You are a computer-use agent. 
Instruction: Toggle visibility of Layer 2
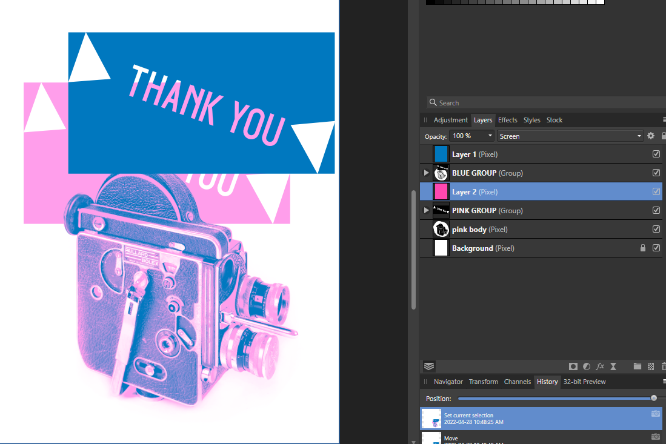click(x=656, y=191)
